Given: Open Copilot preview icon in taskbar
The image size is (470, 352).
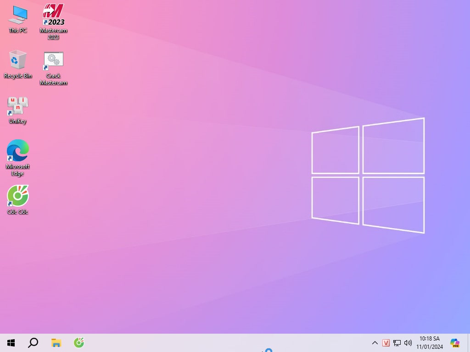Looking at the screenshot, I should point(455,343).
